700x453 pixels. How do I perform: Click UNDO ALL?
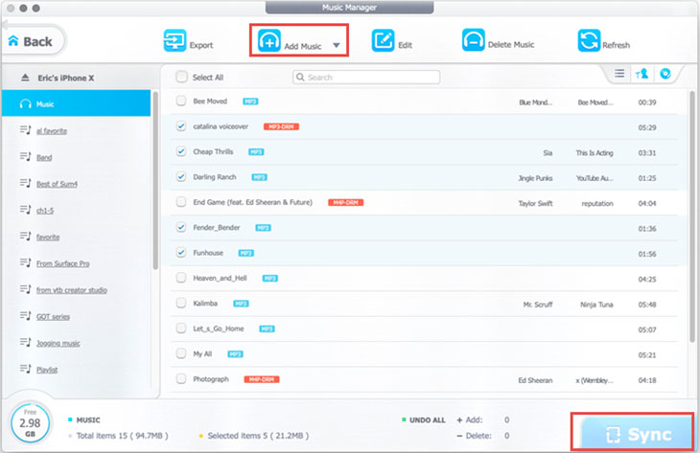point(428,420)
